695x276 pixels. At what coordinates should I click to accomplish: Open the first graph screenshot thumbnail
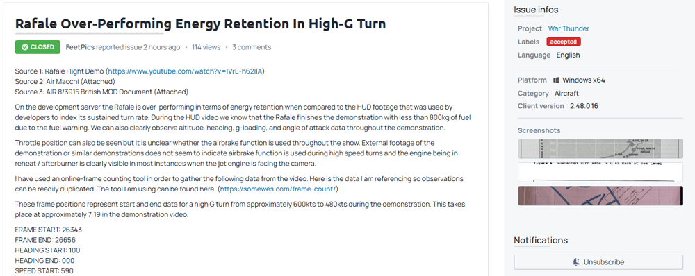(x=600, y=148)
